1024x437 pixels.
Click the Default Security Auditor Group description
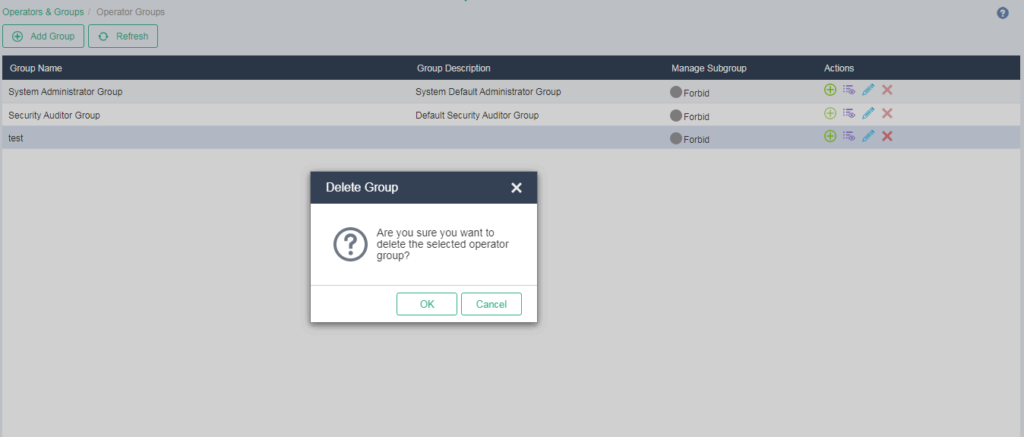[477, 116]
